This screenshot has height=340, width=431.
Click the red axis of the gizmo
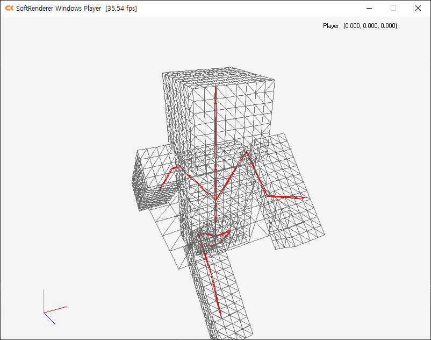click(56, 309)
